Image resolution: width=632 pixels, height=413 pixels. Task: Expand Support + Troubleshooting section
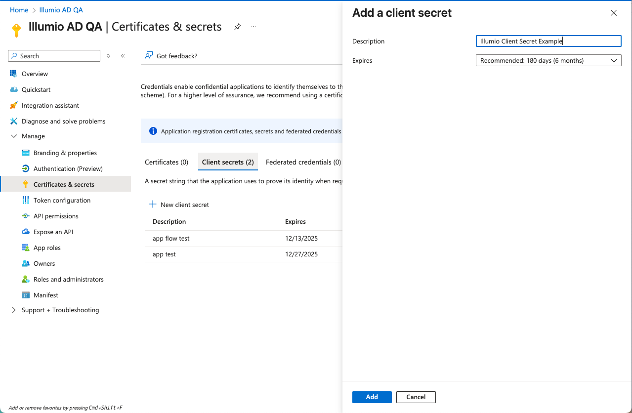(x=13, y=310)
